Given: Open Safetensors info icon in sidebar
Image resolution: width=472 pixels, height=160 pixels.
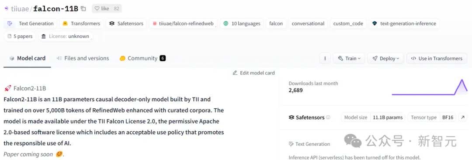Looking at the screenshot, I should (328, 117).
